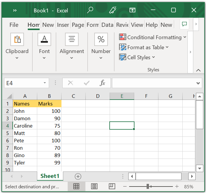206x193 pixels.
Task: Expand the Alignment group dropdown
Action: 72,58
